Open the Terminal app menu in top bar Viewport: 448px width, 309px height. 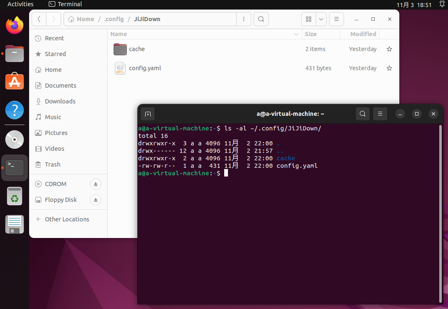[65, 4]
